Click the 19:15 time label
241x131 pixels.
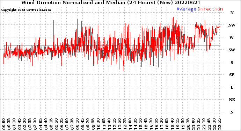[177, 124]
